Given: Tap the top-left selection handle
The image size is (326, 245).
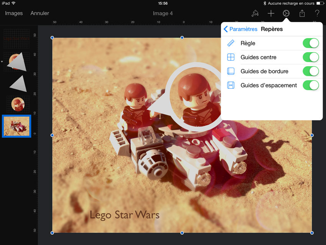Looking at the screenshot, I should pyautogui.click(x=52, y=38).
